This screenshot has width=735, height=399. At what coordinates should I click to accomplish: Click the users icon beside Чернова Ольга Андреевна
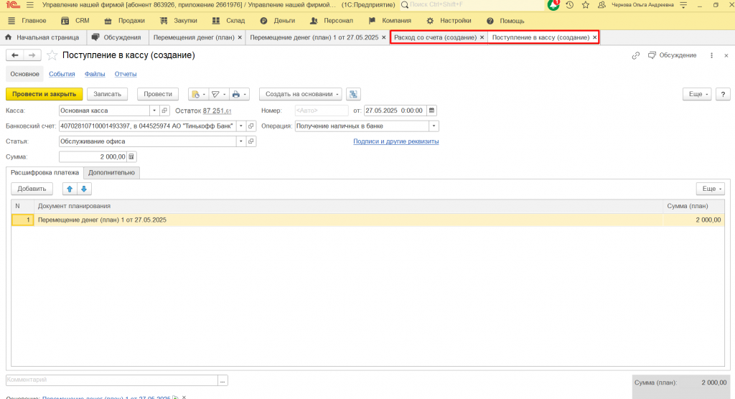point(601,5)
